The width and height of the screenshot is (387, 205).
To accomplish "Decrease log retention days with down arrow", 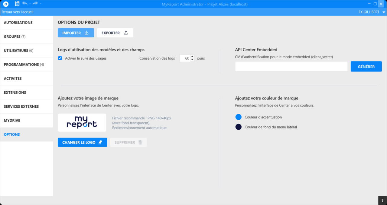I will (x=192, y=60).
